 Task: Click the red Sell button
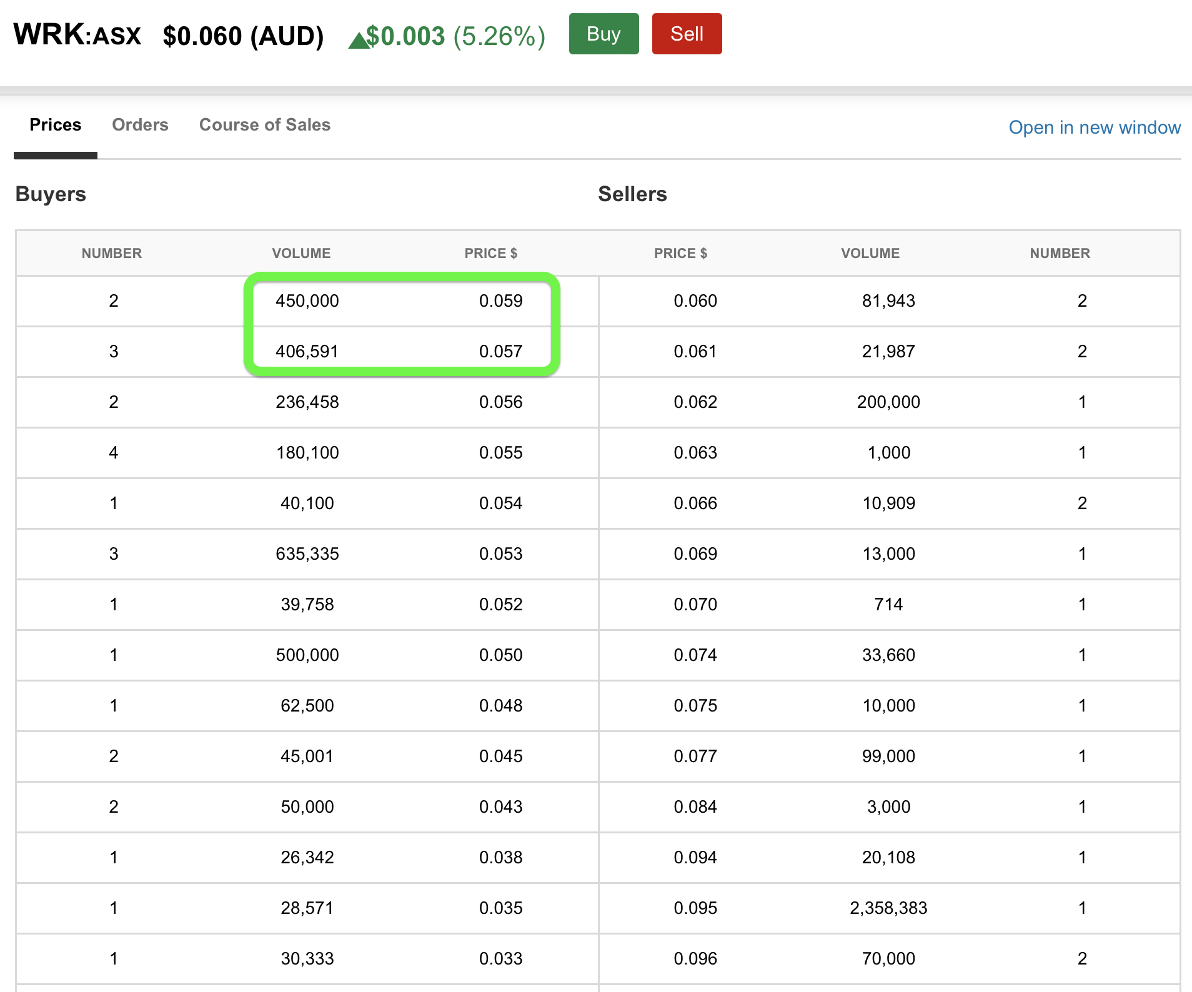pyautogui.click(x=687, y=34)
